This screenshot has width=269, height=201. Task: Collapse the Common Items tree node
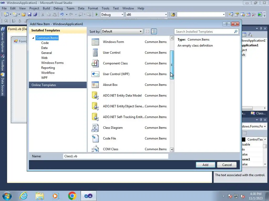[33, 38]
